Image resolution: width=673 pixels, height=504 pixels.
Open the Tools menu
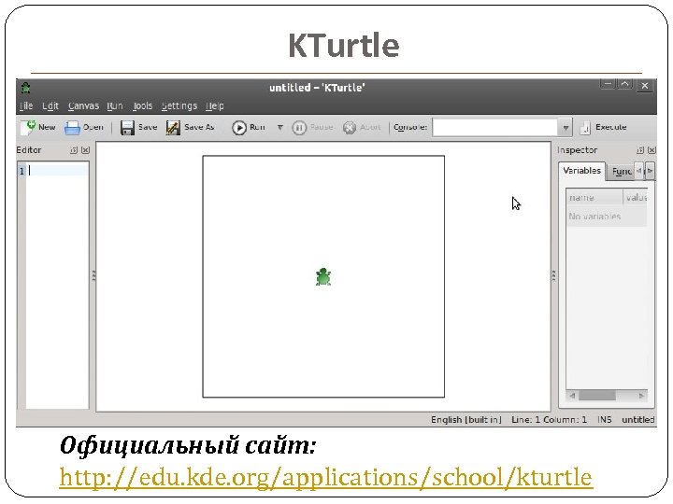coord(142,105)
